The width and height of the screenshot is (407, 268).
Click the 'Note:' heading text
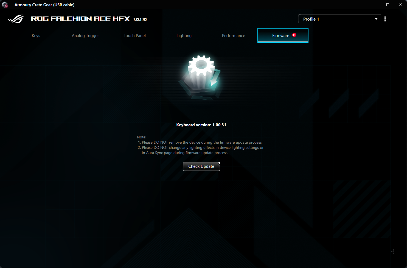142,137
